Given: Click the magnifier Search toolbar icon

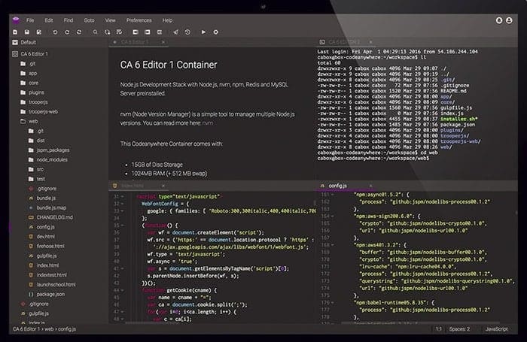Looking at the screenshot, I should point(96,32).
